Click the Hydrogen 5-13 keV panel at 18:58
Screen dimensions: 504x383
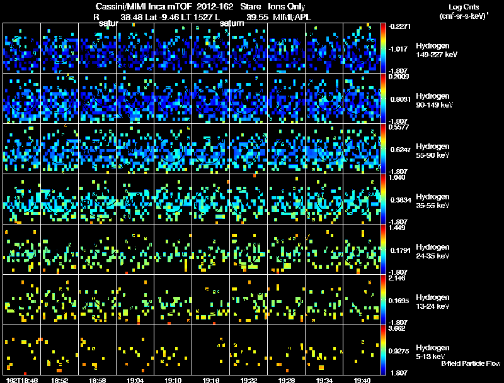pyautogui.click(x=98, y=350)
